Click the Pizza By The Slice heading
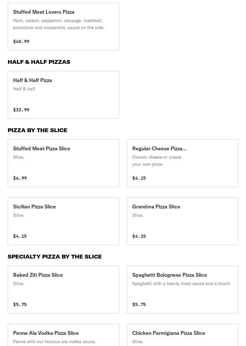This screenshot has width=246, height=346. pyautogui.click(x=37, y=130)
